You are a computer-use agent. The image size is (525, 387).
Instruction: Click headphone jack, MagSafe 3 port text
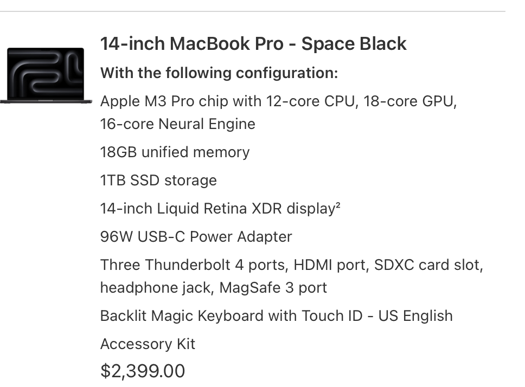coord(214,288)
